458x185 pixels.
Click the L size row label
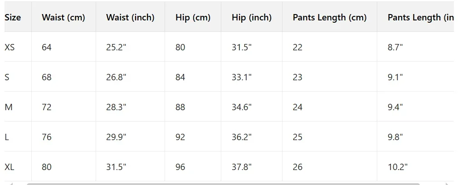(x=7, y=137)
